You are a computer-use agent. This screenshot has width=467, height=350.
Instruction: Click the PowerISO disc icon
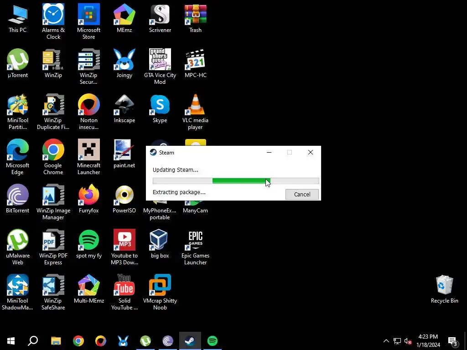pyautogui.click(x=125, y=199)
